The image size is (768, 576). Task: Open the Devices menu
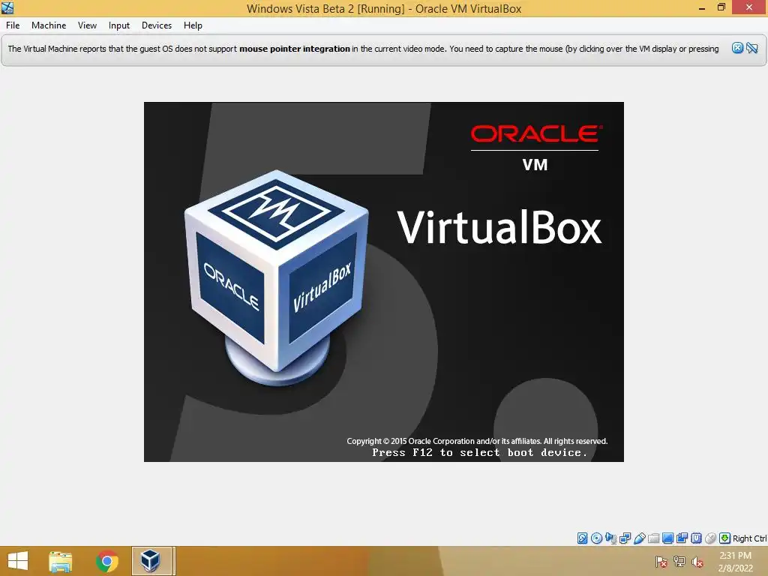(x=157, y=25)
